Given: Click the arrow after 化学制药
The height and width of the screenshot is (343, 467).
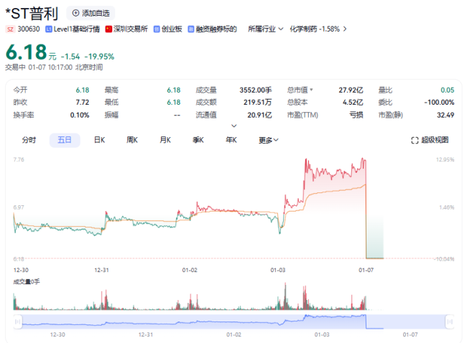Looking at the screenshot, I should [345, 29].
